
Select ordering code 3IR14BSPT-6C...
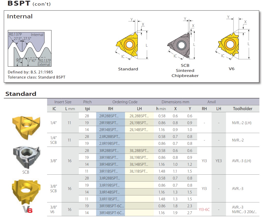click(x=112, y=213)
